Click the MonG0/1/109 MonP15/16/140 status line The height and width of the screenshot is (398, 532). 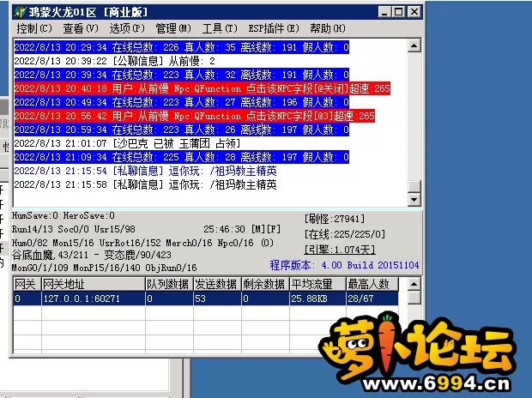105,268
